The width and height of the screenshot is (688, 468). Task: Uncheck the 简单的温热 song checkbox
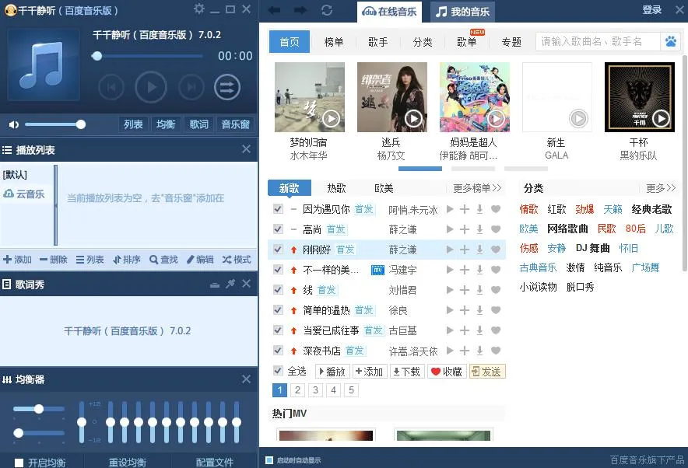click(278, 310)
